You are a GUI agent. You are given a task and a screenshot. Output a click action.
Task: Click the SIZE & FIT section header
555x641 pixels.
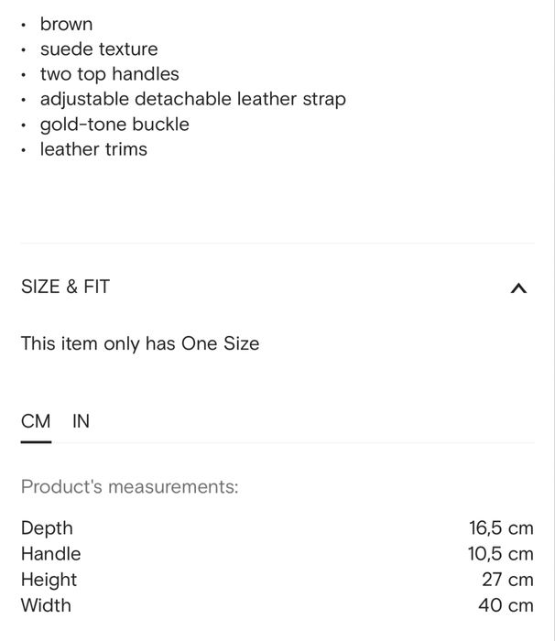coord(65,287)
